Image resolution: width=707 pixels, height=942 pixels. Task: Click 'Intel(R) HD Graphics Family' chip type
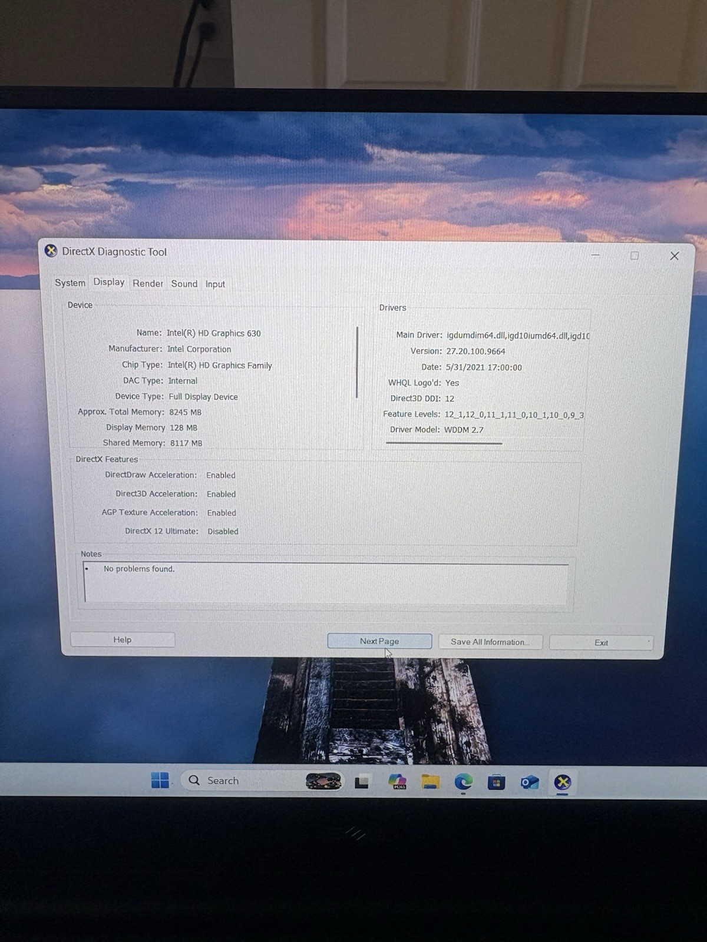tap(220, 365)
